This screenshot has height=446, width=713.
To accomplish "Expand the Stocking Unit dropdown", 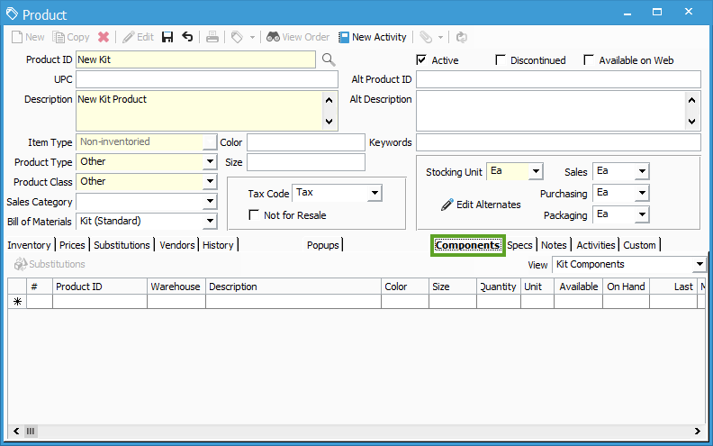I will click(537, 171).
